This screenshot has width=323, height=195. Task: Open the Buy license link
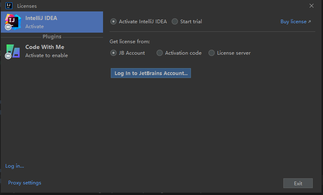295,22
